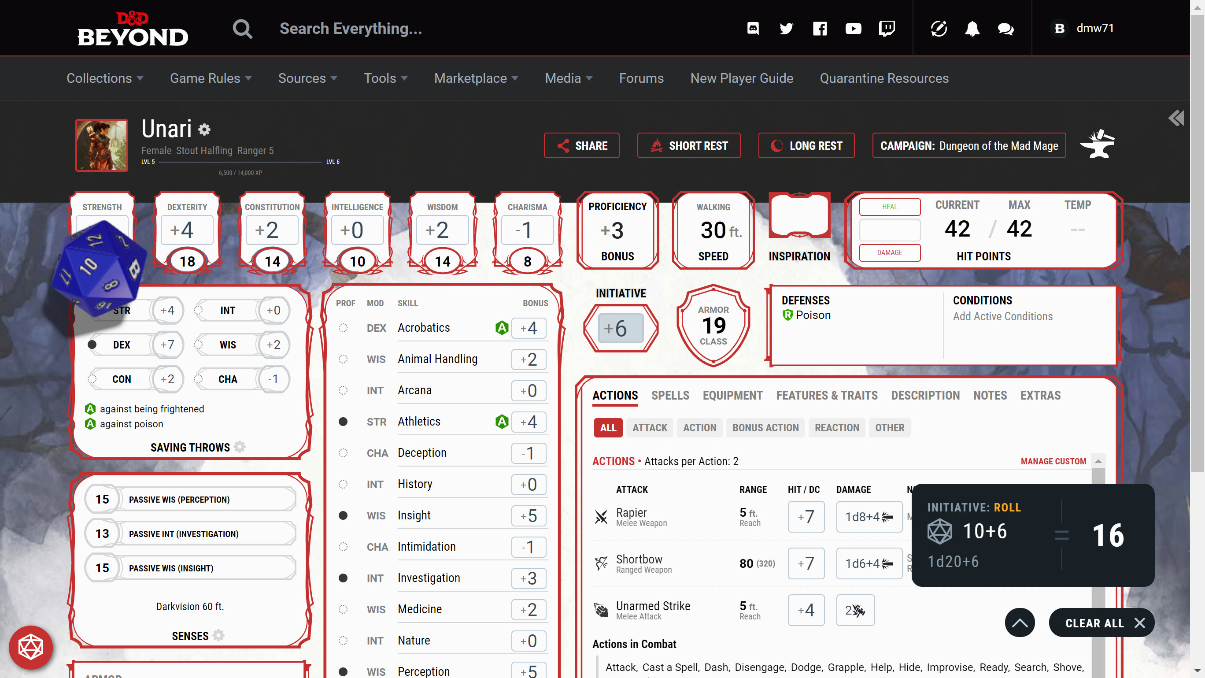Filter actions by Bonus Action
The width and height of the screenshot is (1205, 678).
pyautogui.click(x=765, y=428)
